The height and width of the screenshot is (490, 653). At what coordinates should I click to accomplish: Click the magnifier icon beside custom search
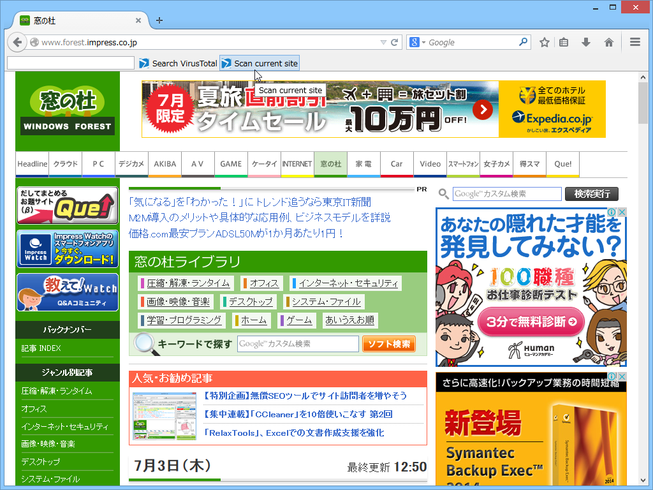pos(444,194)
